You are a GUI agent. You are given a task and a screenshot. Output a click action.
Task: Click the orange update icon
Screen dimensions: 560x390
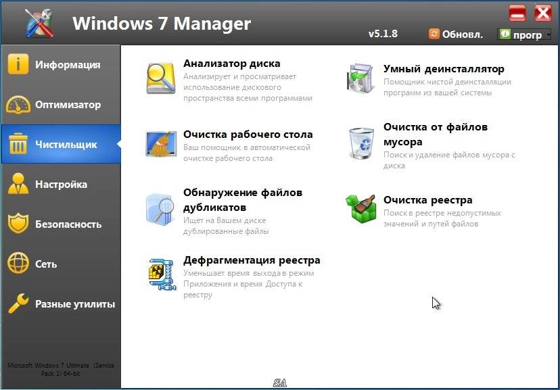pyautogui.click(x=434, y=34)
